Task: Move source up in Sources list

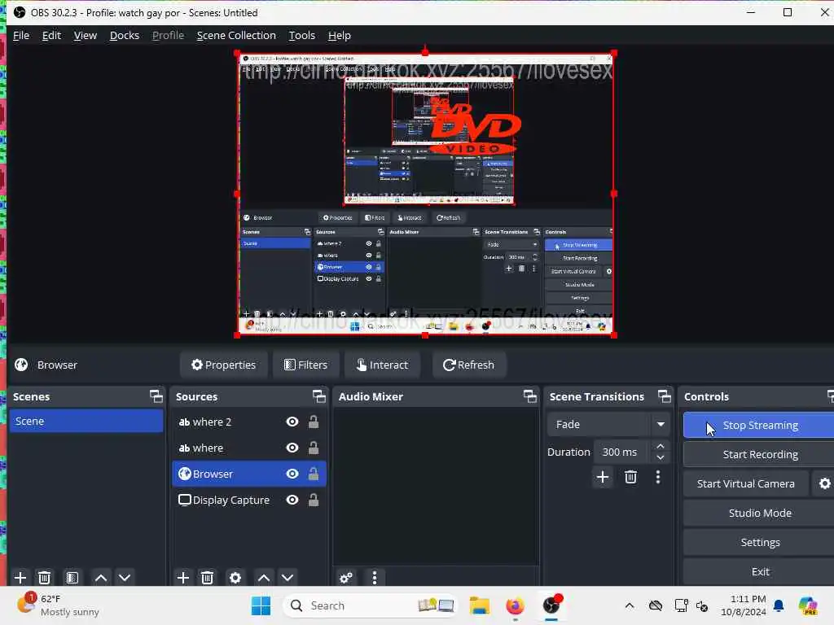Action: [x=263, y=577]
